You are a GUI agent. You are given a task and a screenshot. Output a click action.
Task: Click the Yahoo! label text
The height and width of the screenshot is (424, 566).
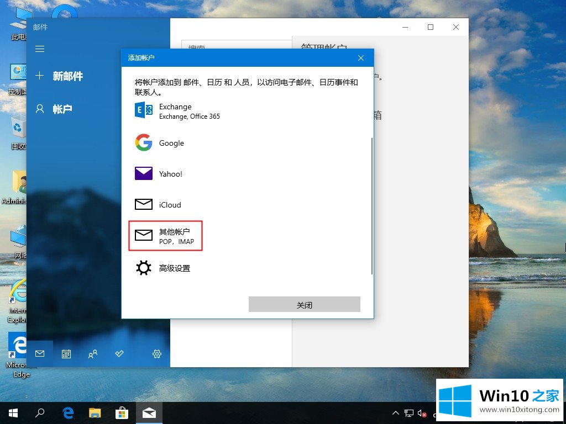(171, 174)
